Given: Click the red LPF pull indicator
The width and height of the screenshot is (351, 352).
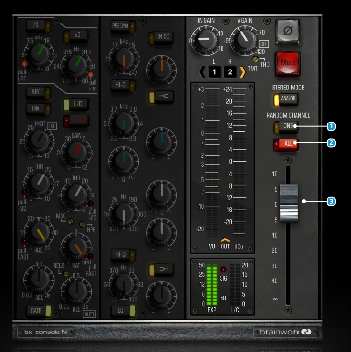Looking at the screenshot, I should click(x=24, y=64).
